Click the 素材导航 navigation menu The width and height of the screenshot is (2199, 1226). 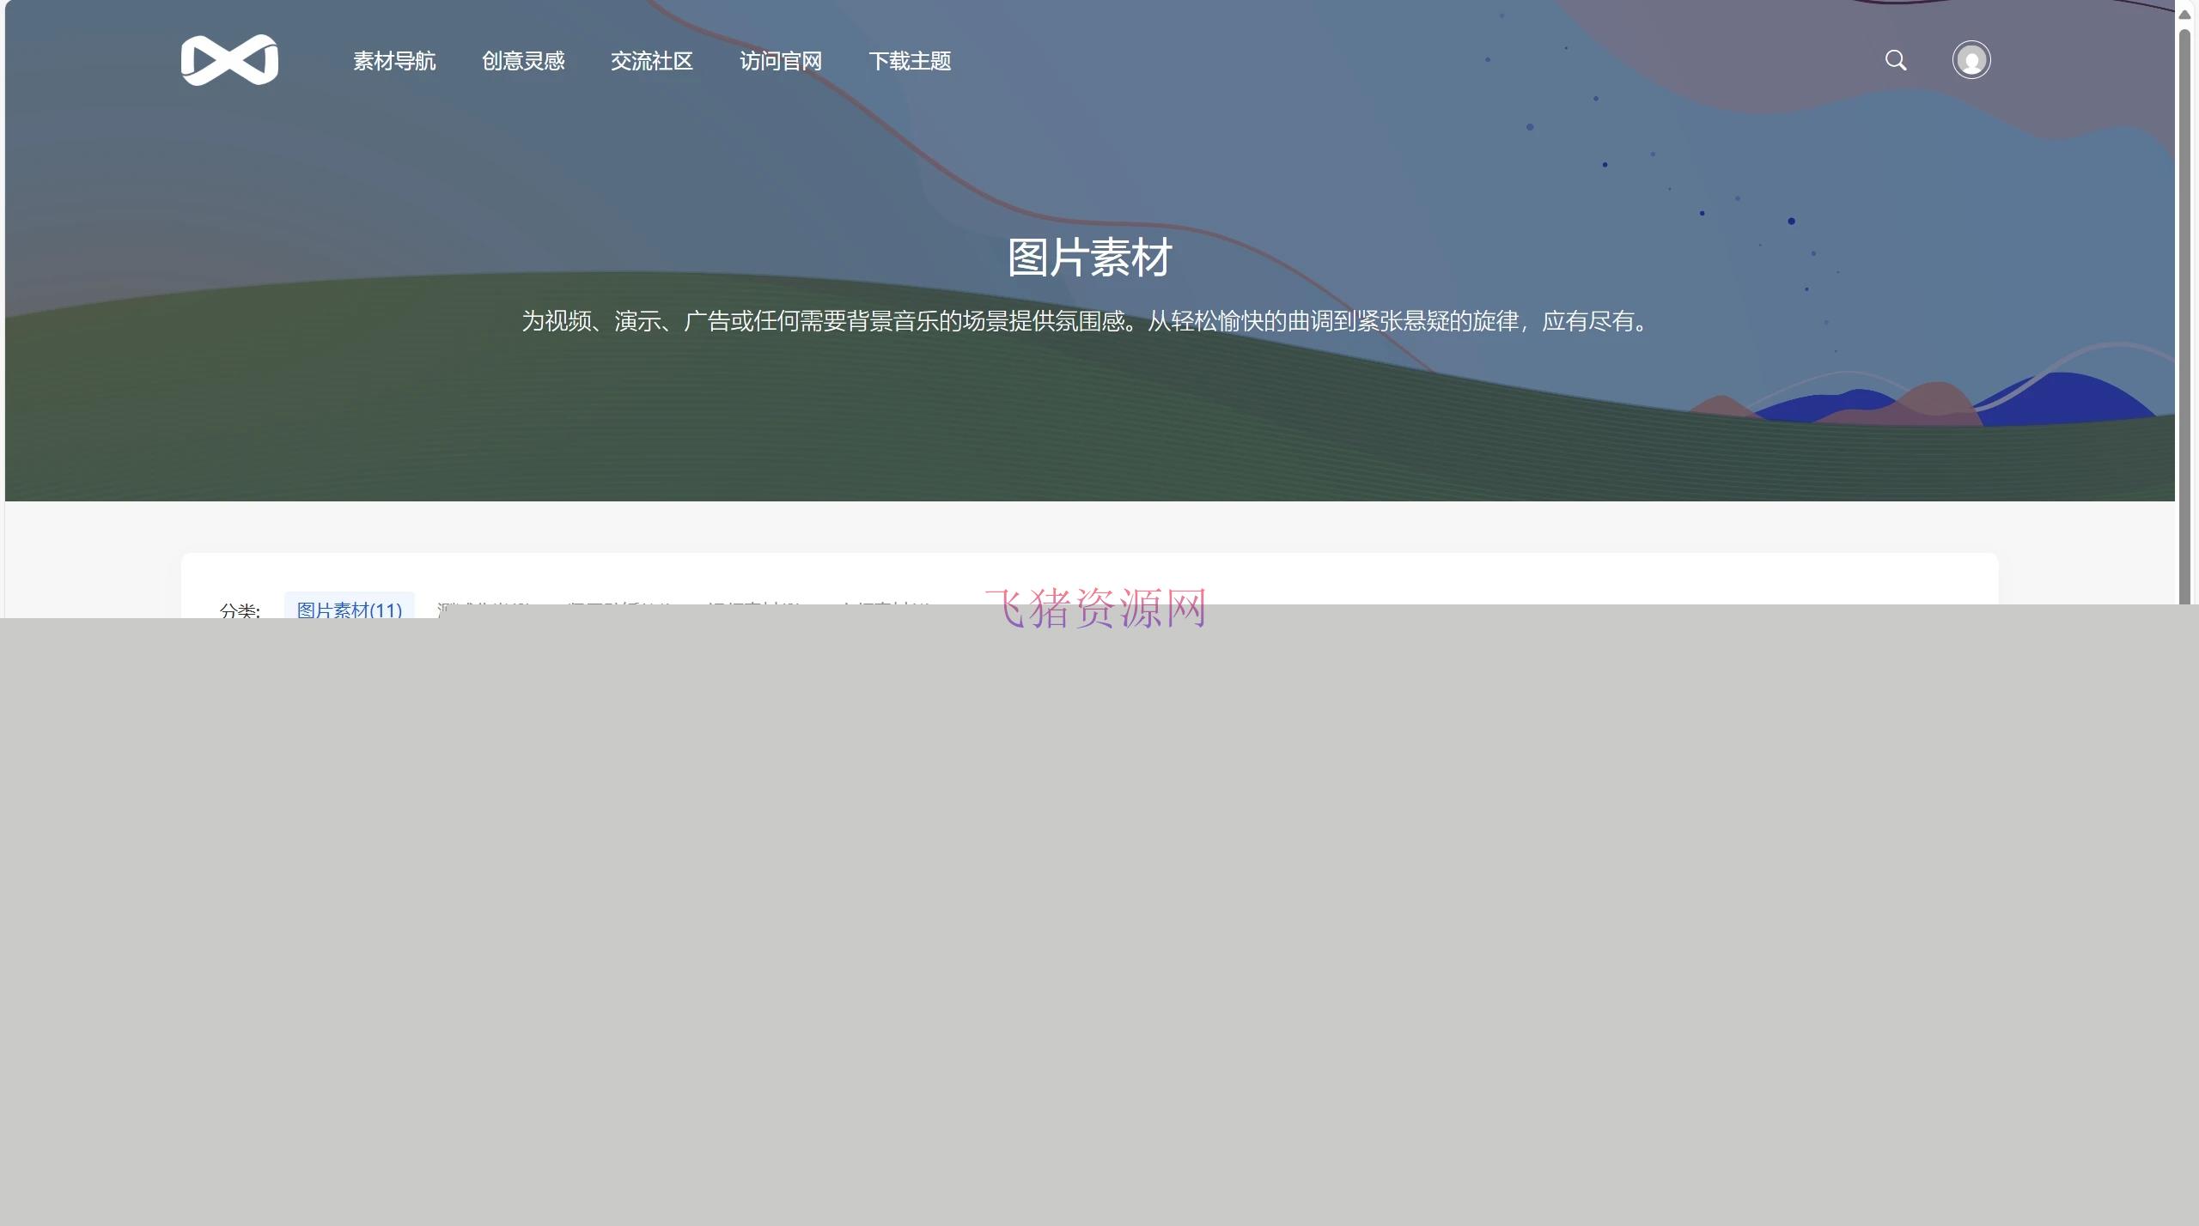pyautogui.click(x=393, y=61)
